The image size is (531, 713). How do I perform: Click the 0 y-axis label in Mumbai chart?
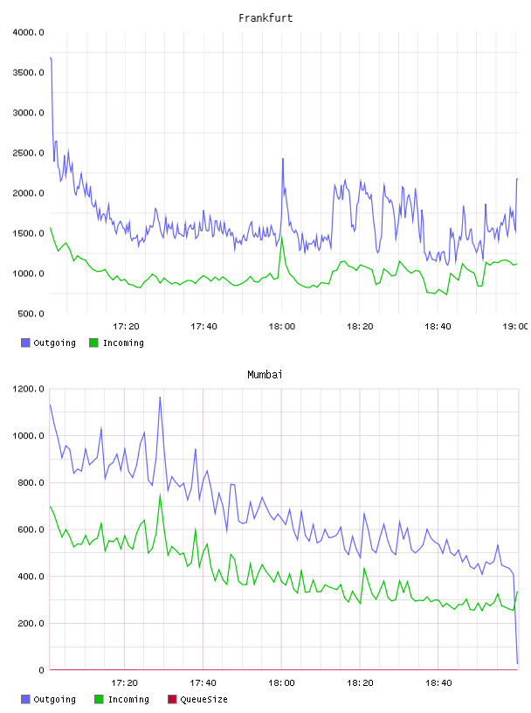point(41,670)
